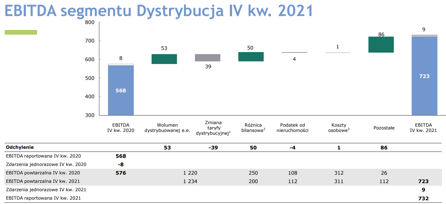The image size is (446, 204).
Task: Click the table cell with value 732
Action: coord(423,198)
